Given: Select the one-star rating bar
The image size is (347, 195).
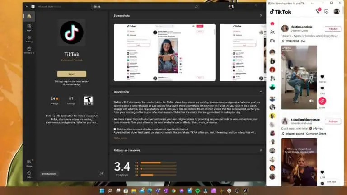Looking at the screenshot, I should [159, 175].
